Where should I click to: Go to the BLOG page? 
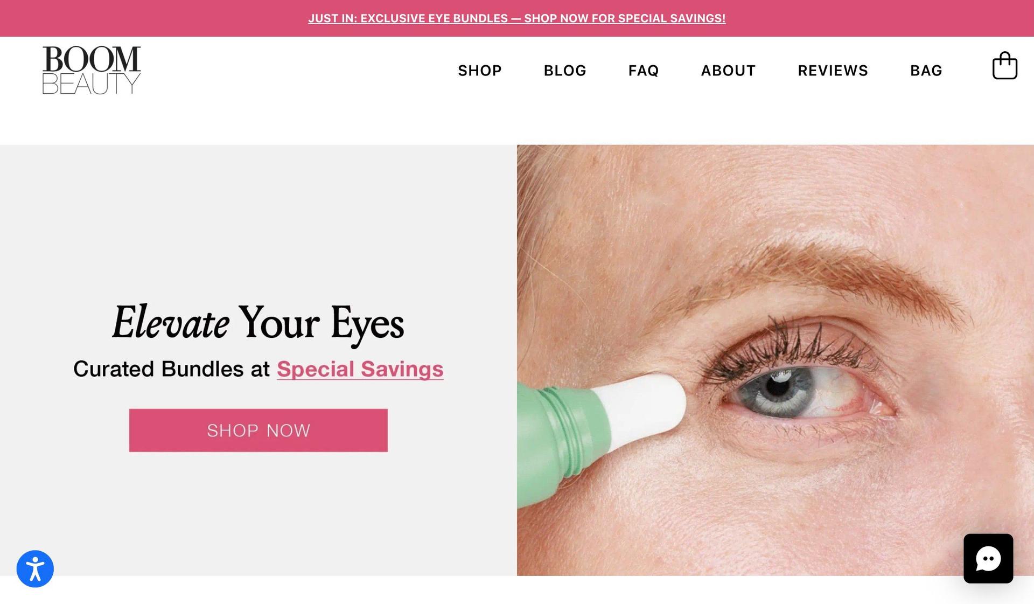tap(565, 71)
